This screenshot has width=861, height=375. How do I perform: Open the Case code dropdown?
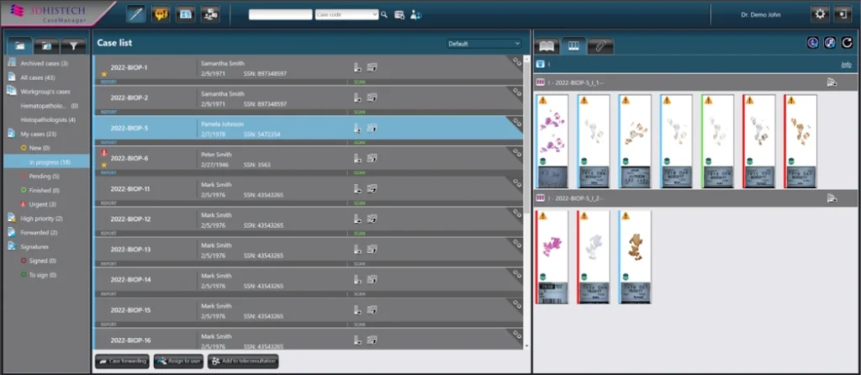[346, 15]
